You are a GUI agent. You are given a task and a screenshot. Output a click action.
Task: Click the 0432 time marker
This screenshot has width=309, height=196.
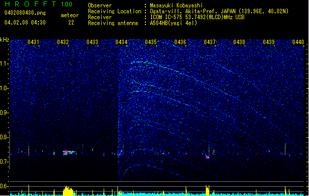pos(63,42)
